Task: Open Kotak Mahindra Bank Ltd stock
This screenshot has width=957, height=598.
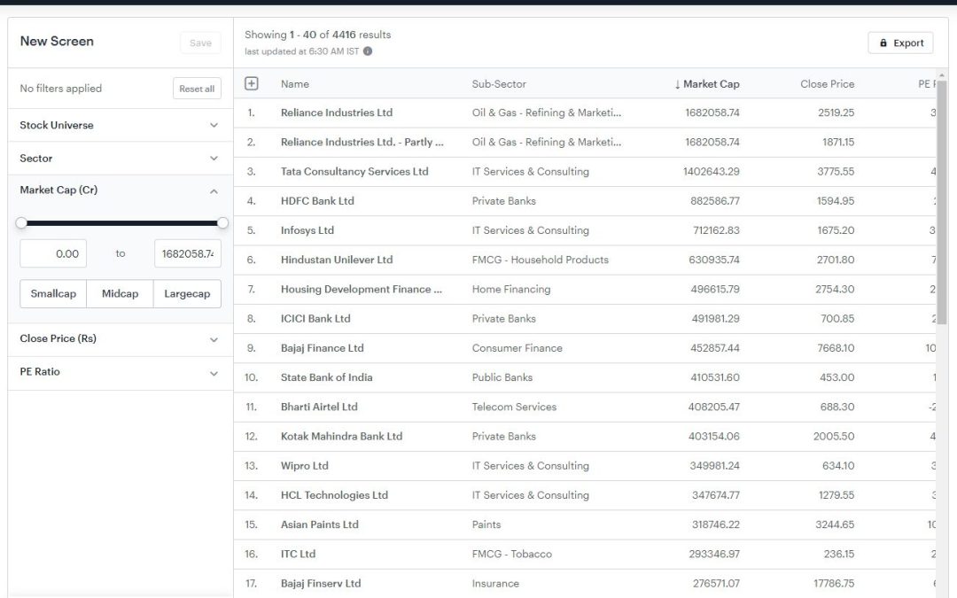Action: click(x=341, y=436)
